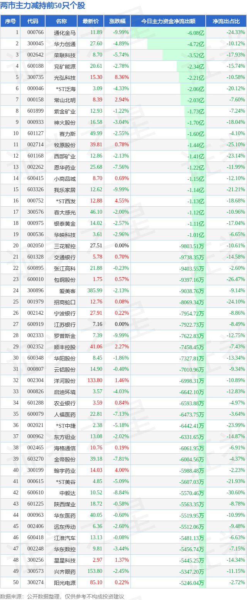Select stock name 通化金马

65,33
